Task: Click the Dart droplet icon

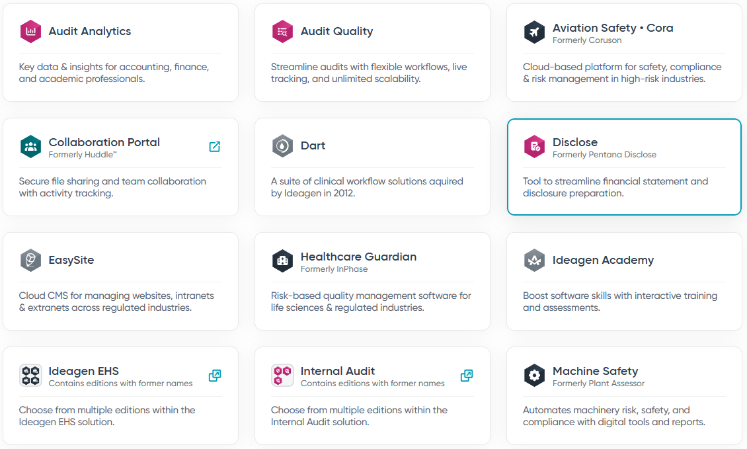Action: [x=282, y=146]
